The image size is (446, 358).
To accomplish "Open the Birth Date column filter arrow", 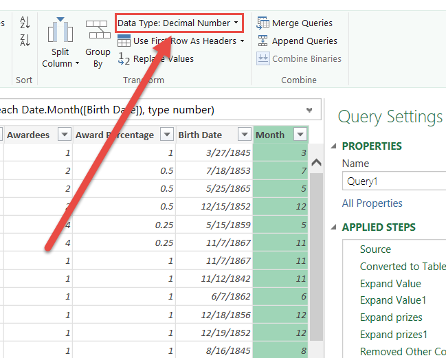I will click(244, 135).
